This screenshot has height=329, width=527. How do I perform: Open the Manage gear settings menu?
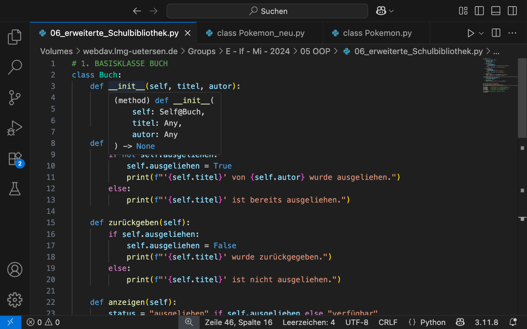click(x=15, y=300)
